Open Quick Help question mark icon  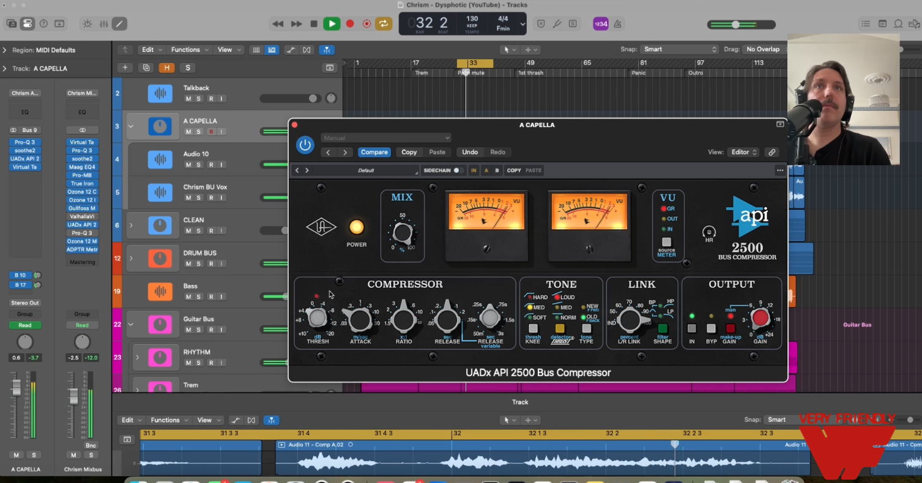tap(43, 24)
